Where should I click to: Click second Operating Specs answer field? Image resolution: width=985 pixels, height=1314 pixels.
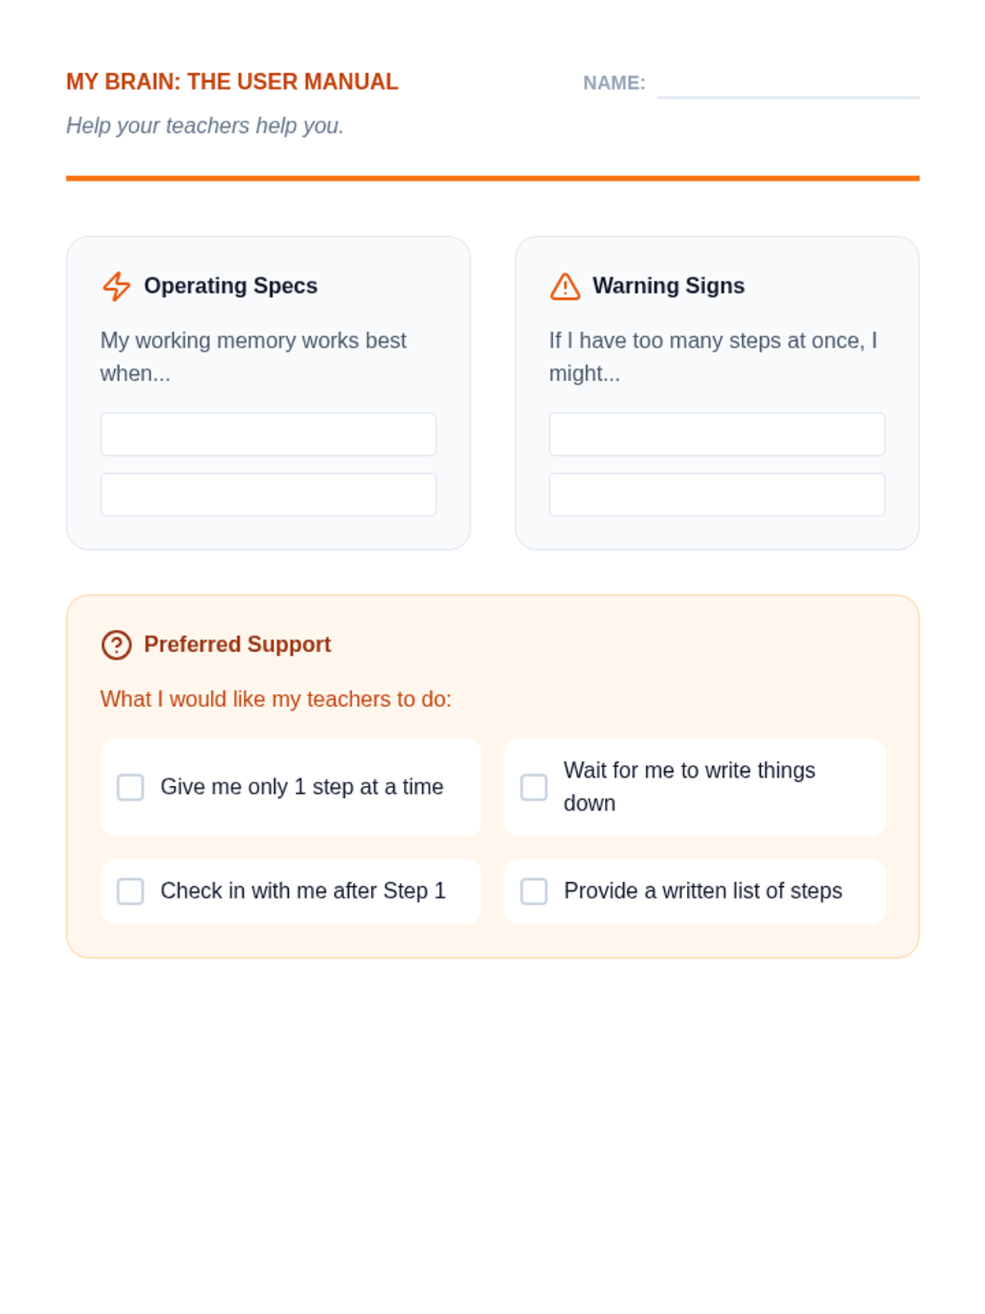(x=268, y=494)
